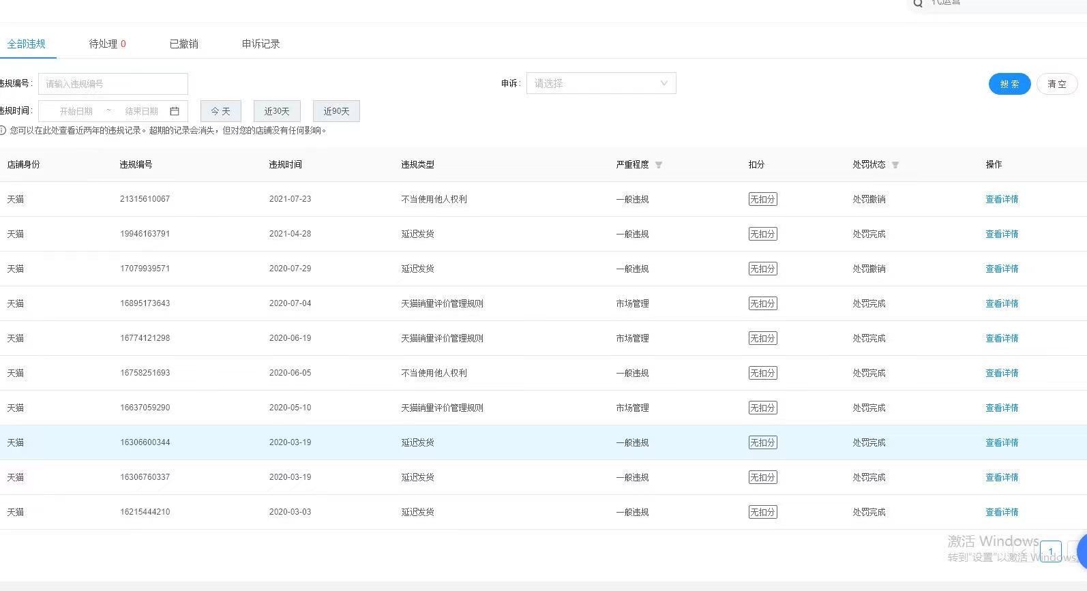
Task: Click the 清空 button
Action: (x=1057, y=84)
